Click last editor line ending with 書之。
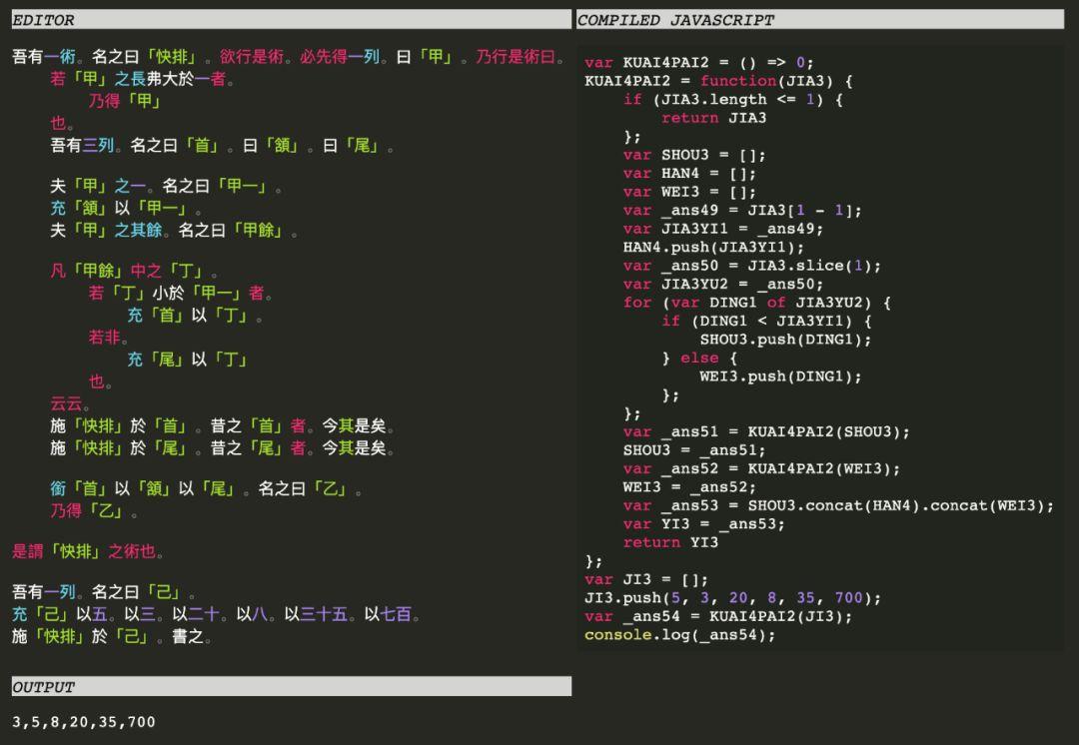The image size is (1079, 745). (x=112, y=636)
